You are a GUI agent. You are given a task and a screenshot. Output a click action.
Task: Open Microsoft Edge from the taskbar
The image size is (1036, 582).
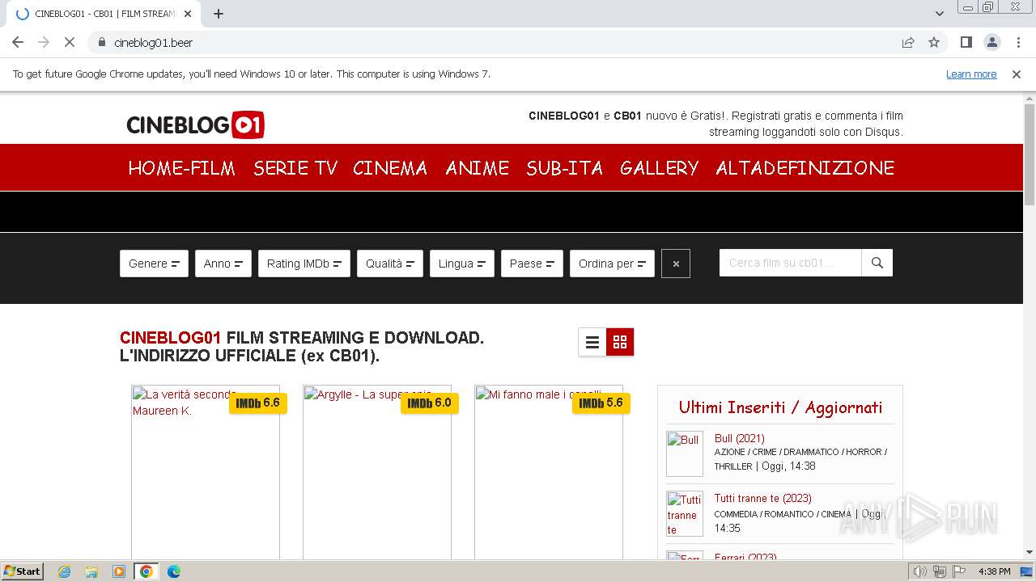click(173, 571)
